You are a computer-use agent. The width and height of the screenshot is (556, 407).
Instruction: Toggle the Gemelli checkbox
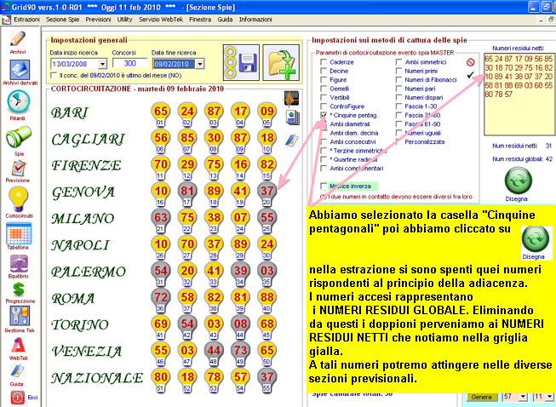[x=324, y=89]
